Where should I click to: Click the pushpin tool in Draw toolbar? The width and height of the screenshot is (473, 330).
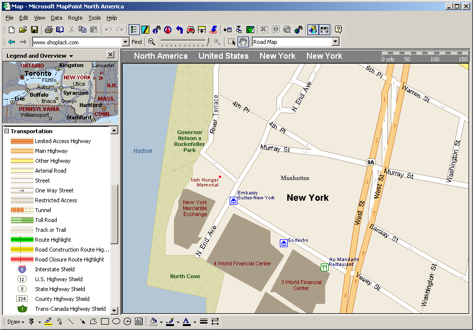pos(32,322)
